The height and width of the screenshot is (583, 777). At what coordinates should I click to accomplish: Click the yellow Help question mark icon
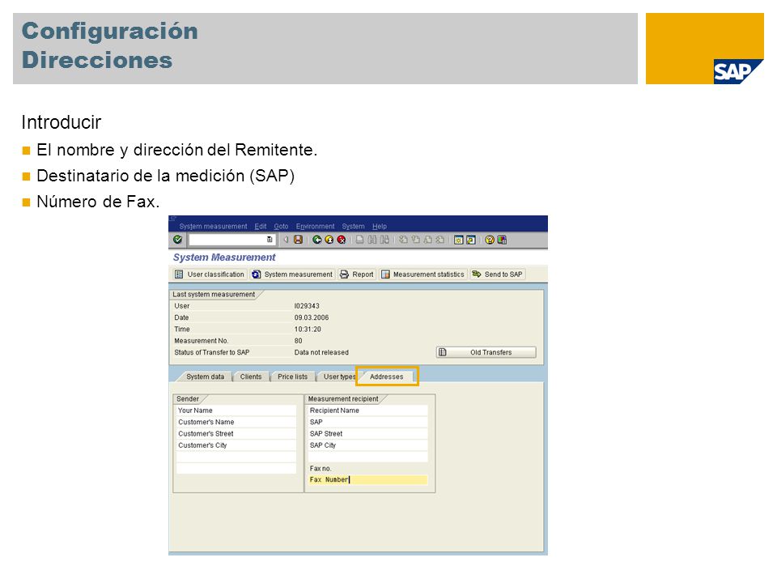490,240
